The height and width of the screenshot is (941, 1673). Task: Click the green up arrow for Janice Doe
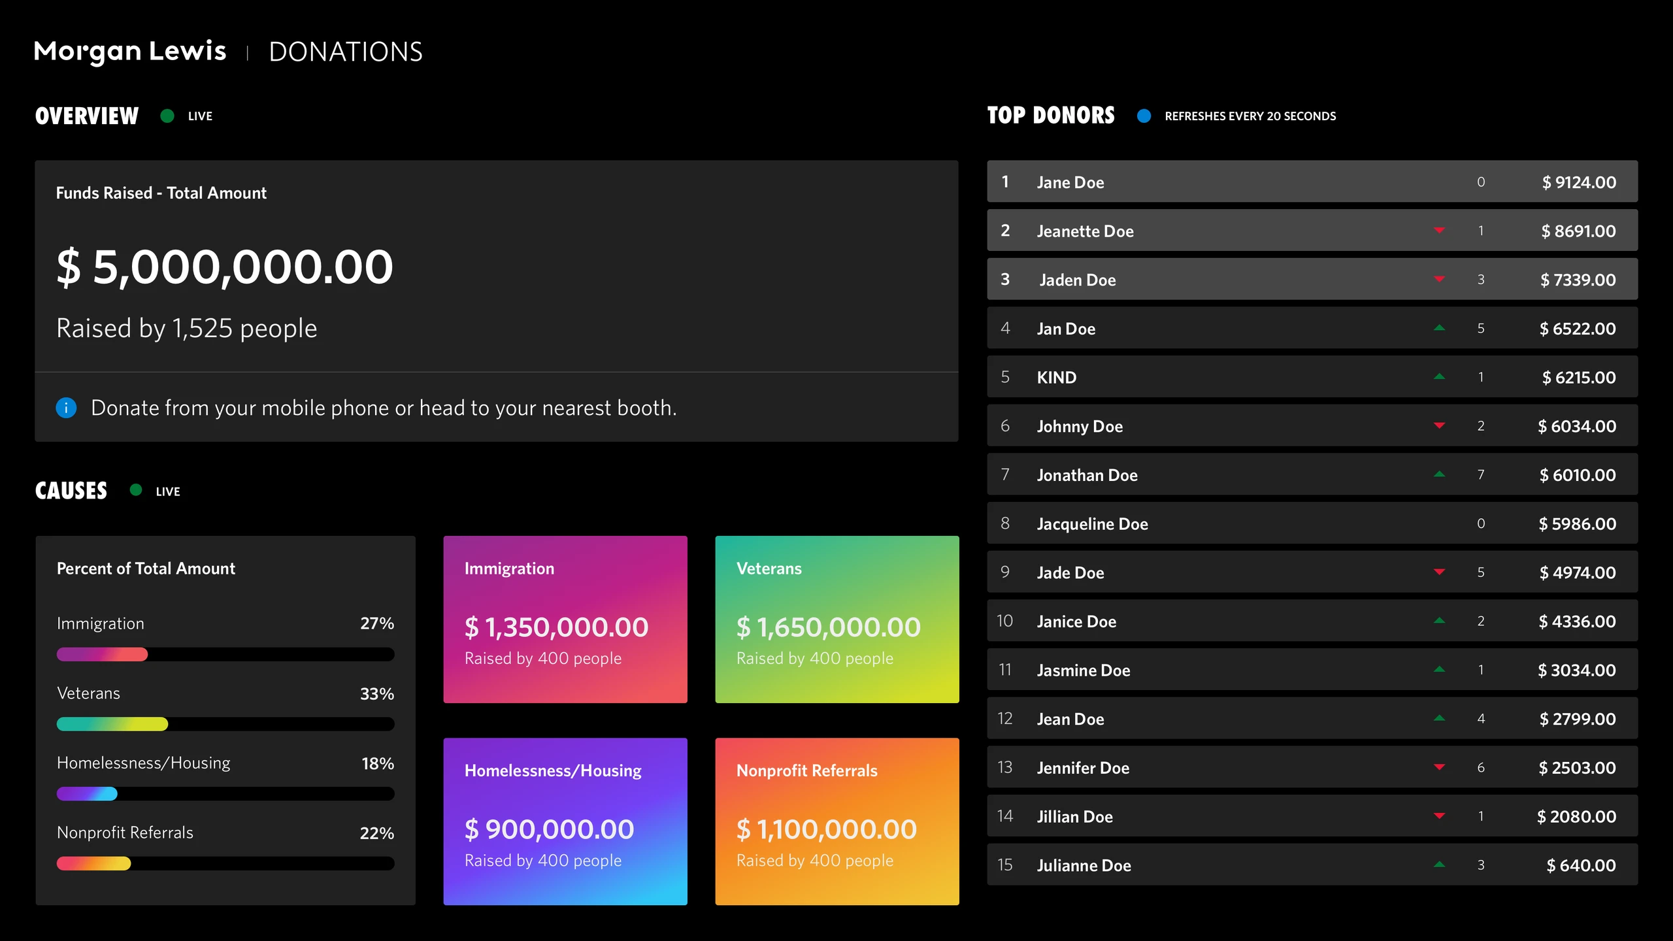[x=1439, y=620]
